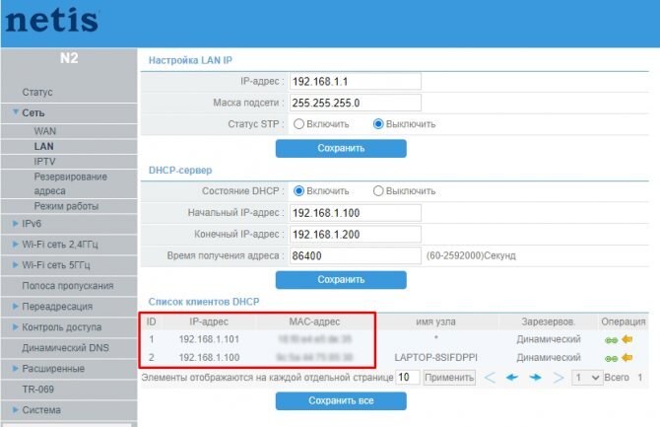660x427 pixels.
Task: Click the Список клиентов DHCP heading
Action: (204, 302)
